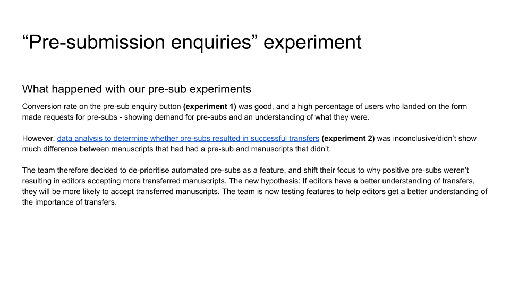Click the "Pre-submission enquiries" experiment slide title
This screenshot has height=287, width=510.
point(192,42)
